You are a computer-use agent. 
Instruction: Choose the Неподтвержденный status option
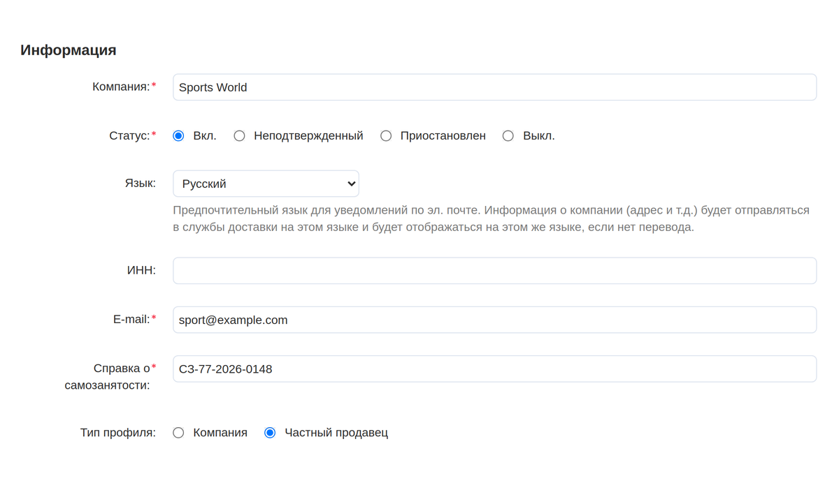pos(239,136)
